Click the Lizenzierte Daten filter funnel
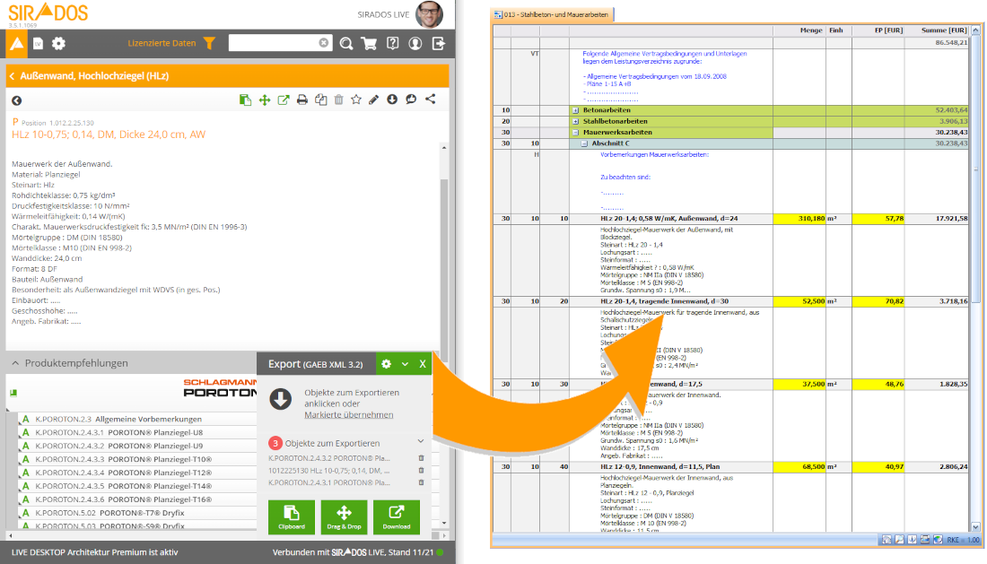Viewport: 987px width, 564px height. click(209, 43)
